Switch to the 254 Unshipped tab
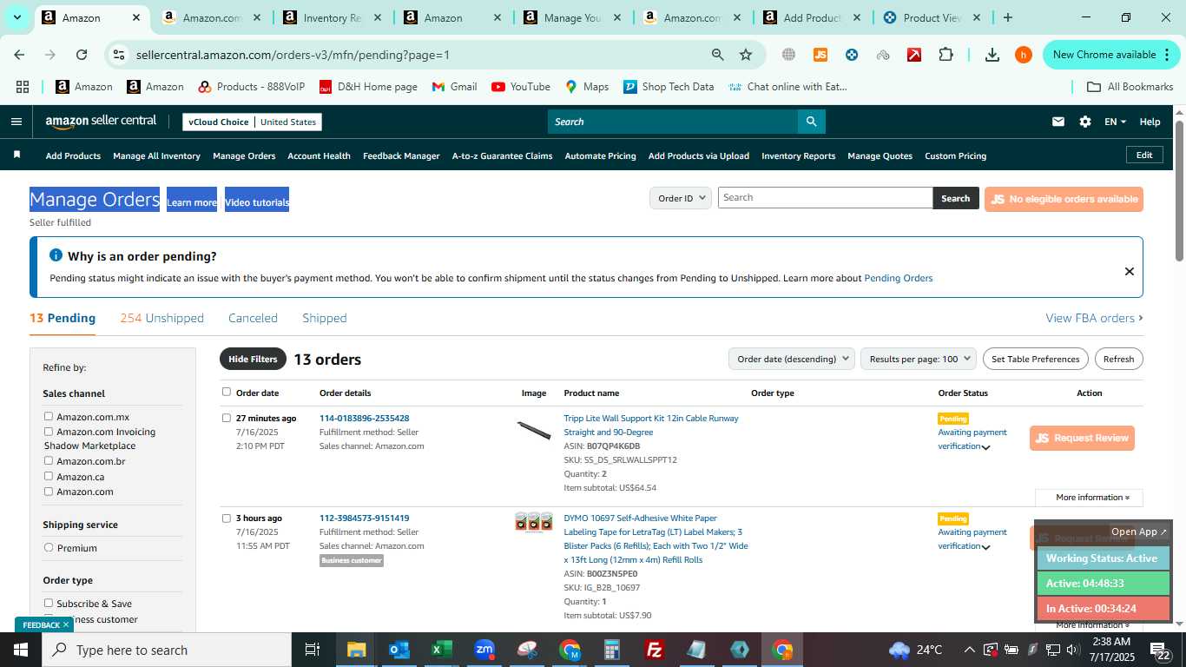This screenshot has height=667, width=1186. [161, 318]
